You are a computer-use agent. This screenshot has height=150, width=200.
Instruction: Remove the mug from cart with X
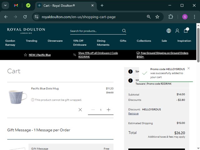[80, 110]
